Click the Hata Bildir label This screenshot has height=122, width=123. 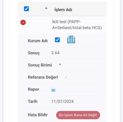tap(38, 115)
